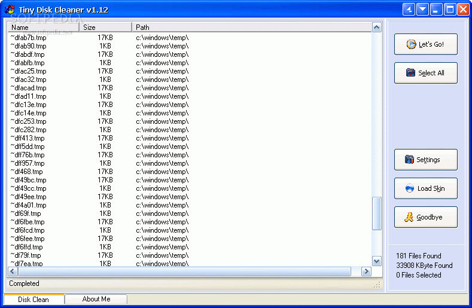The width and height of the screenshot is (472, 308).
Task: Click the horizontal scrollbar left arrow
Action: tap(13, 272)
